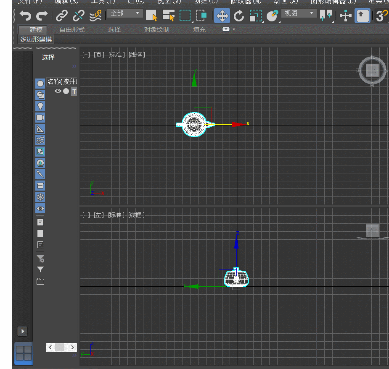Switch to the 选择 ribbon tab
The width and height of the screenshot is (389, 369).
[114, 30]
